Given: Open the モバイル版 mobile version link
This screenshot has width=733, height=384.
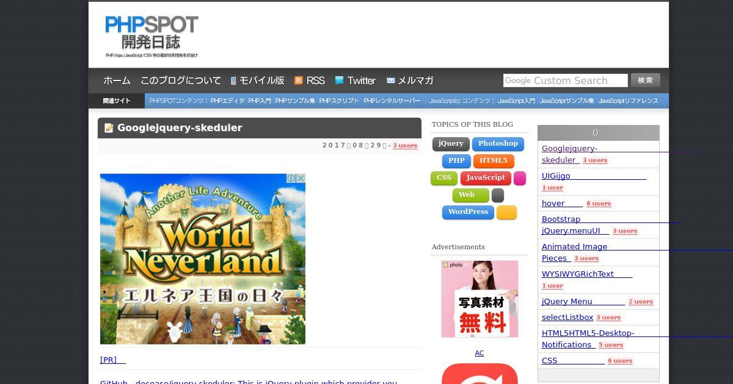Looking at the screenshot, I should (x=257, y=80).
